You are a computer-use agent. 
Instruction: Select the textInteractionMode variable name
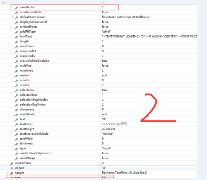[34, 134]
